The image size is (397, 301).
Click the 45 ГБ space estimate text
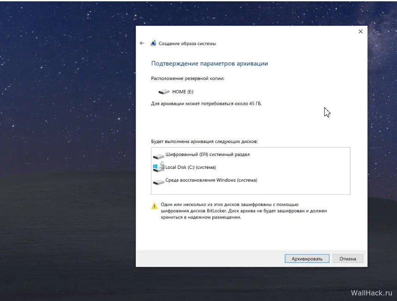(206, 104)
